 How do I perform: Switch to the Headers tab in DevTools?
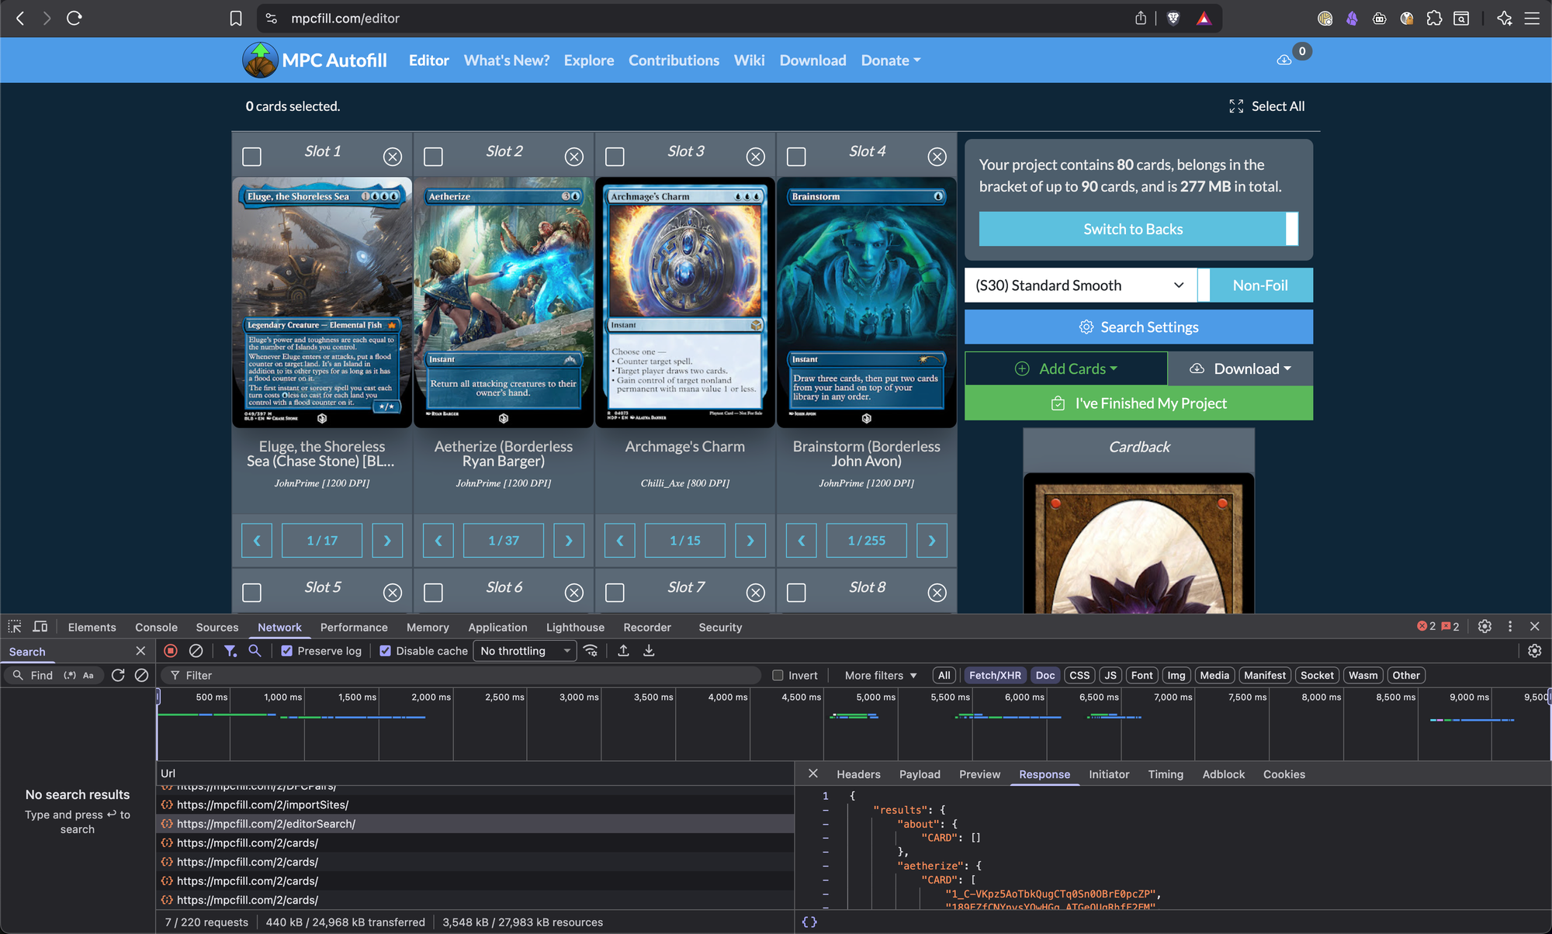(x=858, y=774)
